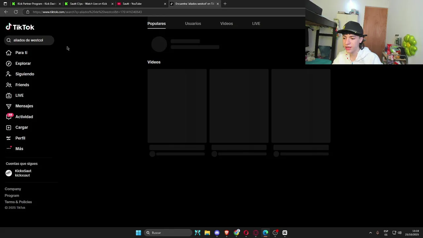Screen dimensions: 423x238
Task: Click the first loading video placeholder
Action: (177, 106)
